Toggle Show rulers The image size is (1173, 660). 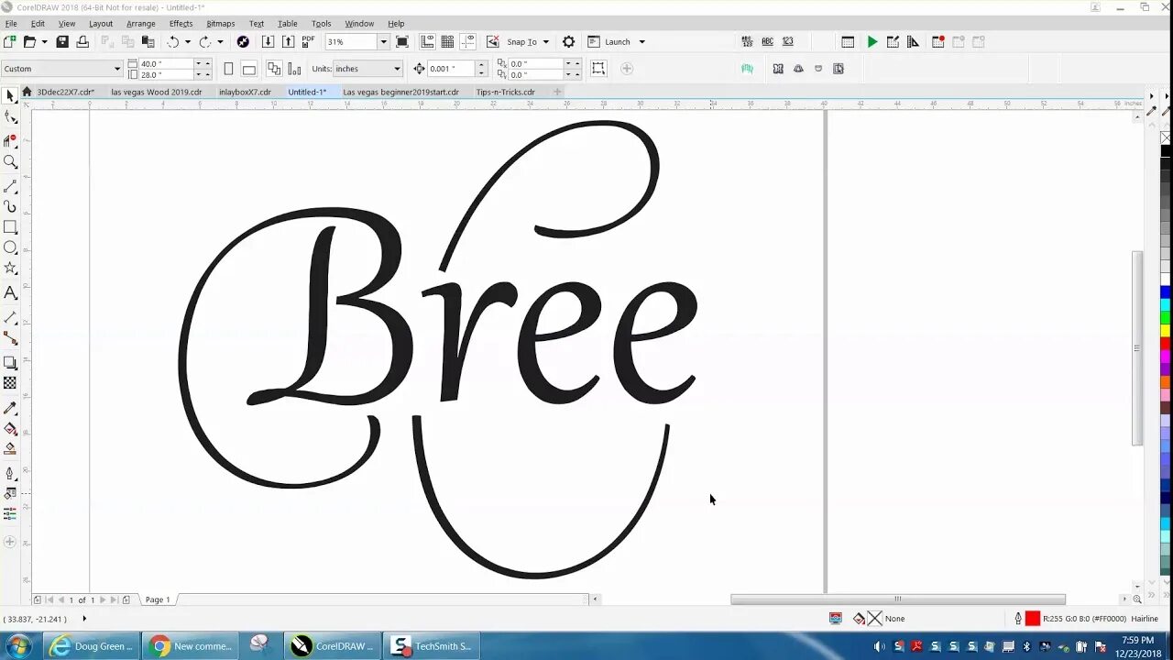pos(427,41)
